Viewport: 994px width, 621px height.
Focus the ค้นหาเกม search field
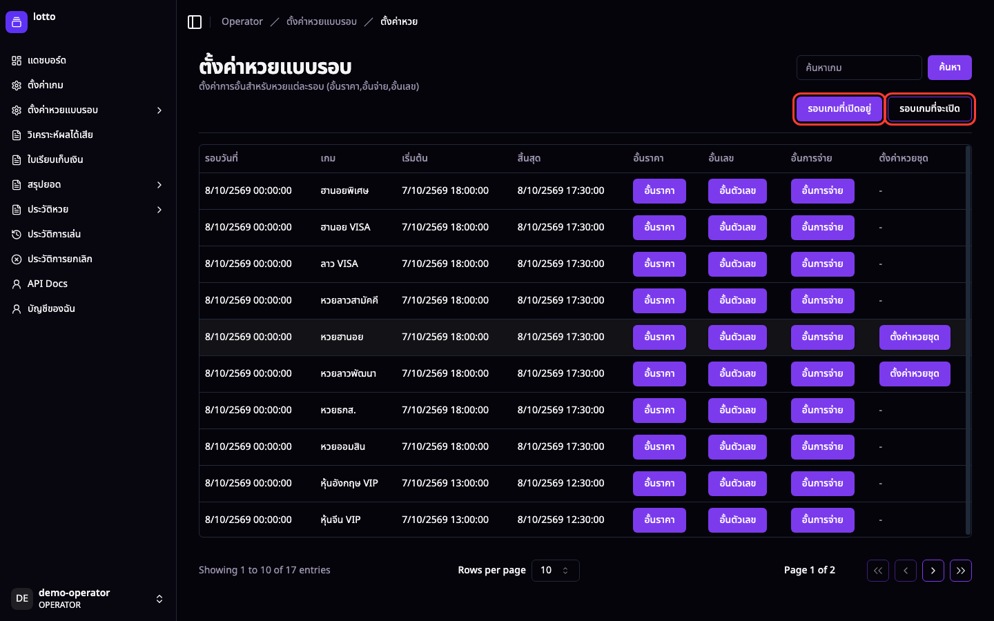pos(859,68)
